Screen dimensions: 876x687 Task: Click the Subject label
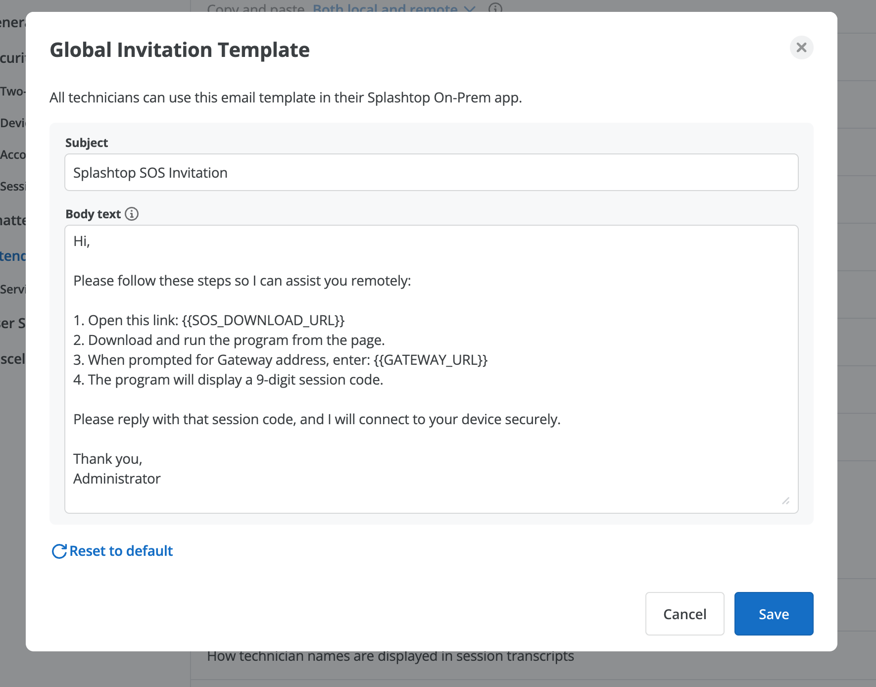coord(87,143)
